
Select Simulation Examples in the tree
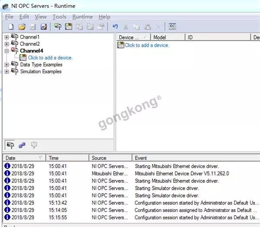click(41, 71)
